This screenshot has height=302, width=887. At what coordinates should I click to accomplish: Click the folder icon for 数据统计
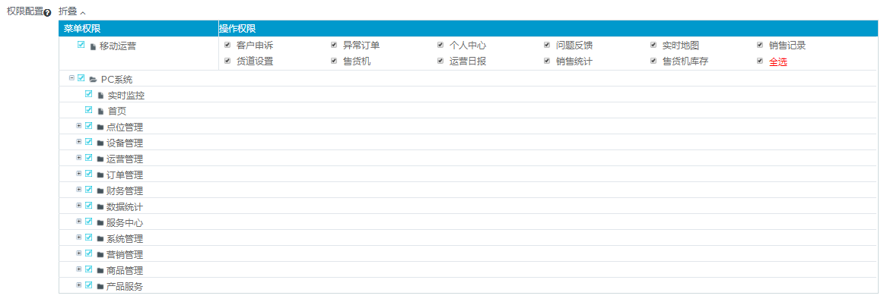coord(100,207)
